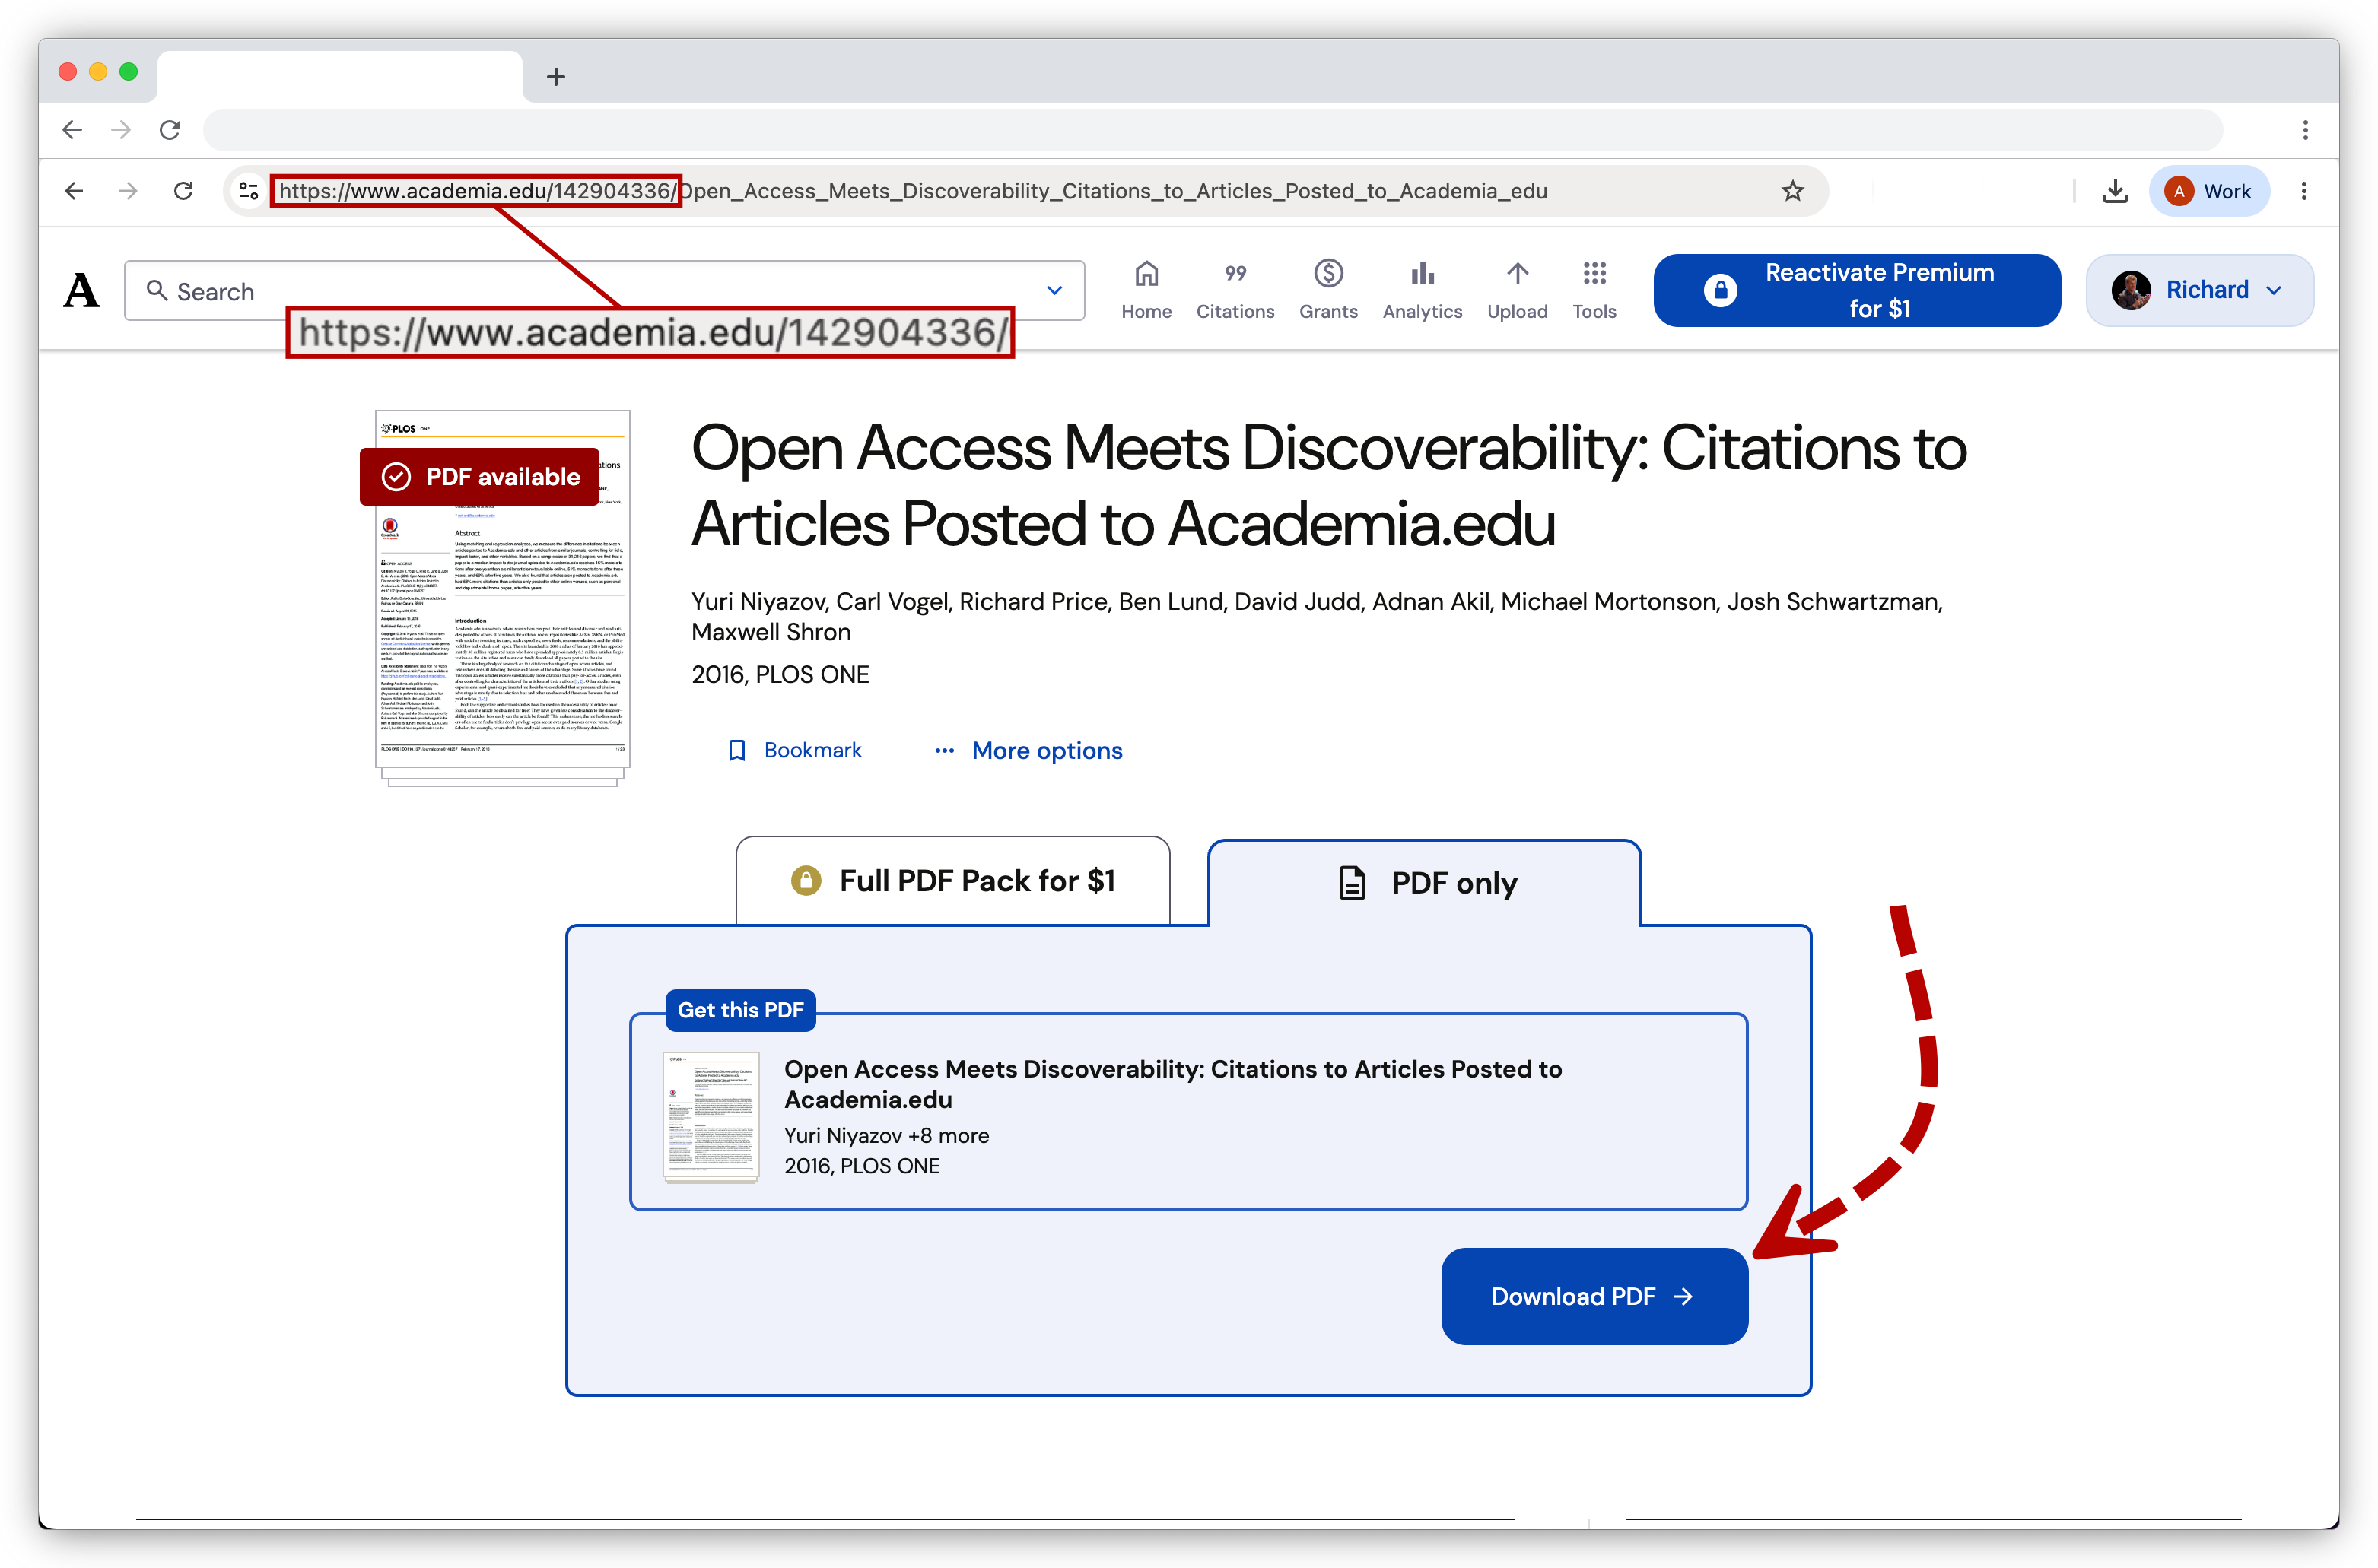Open a new browser tab
The image size is (2378, 1568).
pyautogui.click(x=556, y=76)
